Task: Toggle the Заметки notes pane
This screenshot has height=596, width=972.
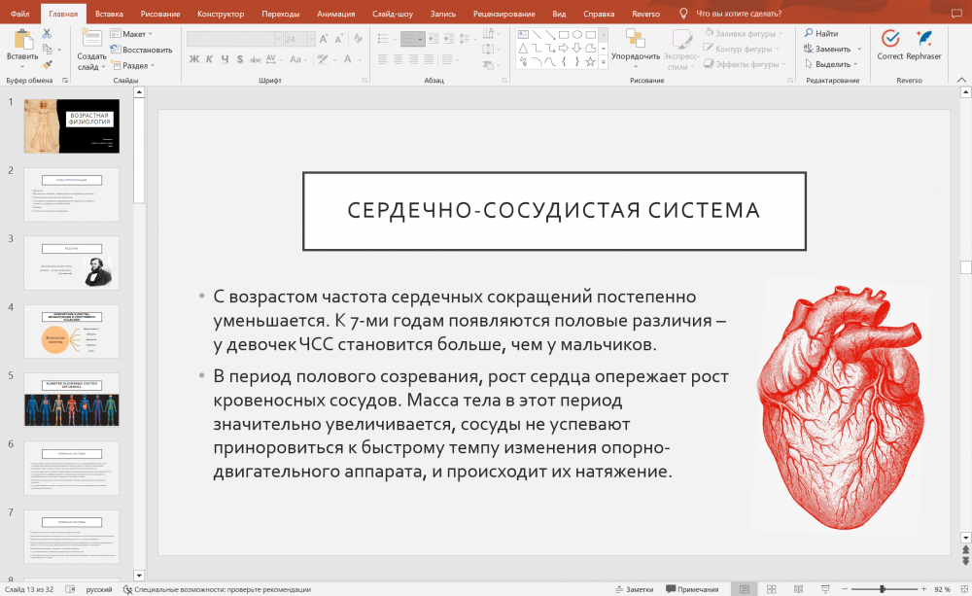Action: (634, 589)
